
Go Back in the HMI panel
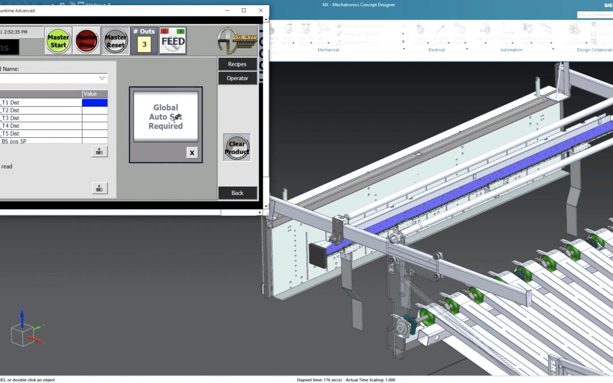tap(237, 193)
